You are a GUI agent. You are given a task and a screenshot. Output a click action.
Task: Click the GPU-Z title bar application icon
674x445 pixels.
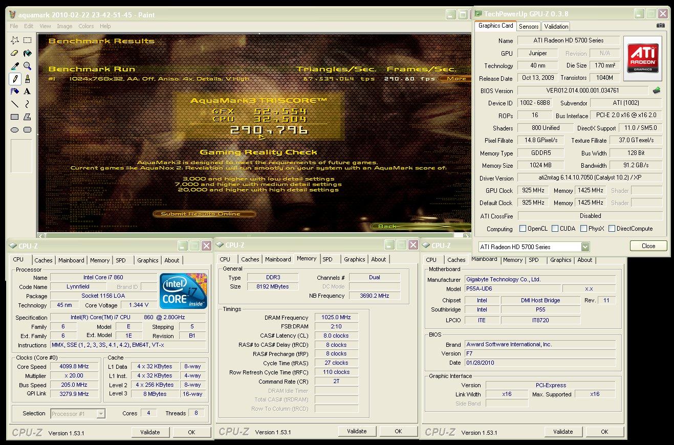tap(477, 14)
